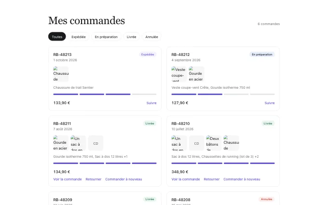This screenshot has height=205, width=328.
Task: Click the date 1 octobre 2026
Action: [x=65, y=60]
